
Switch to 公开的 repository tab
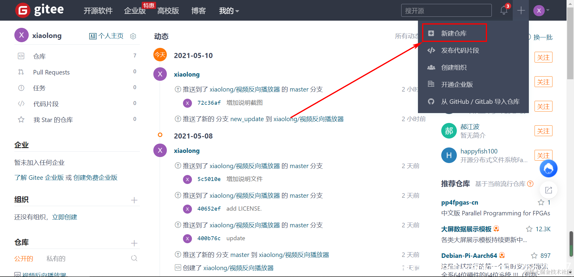pos(24,258)
